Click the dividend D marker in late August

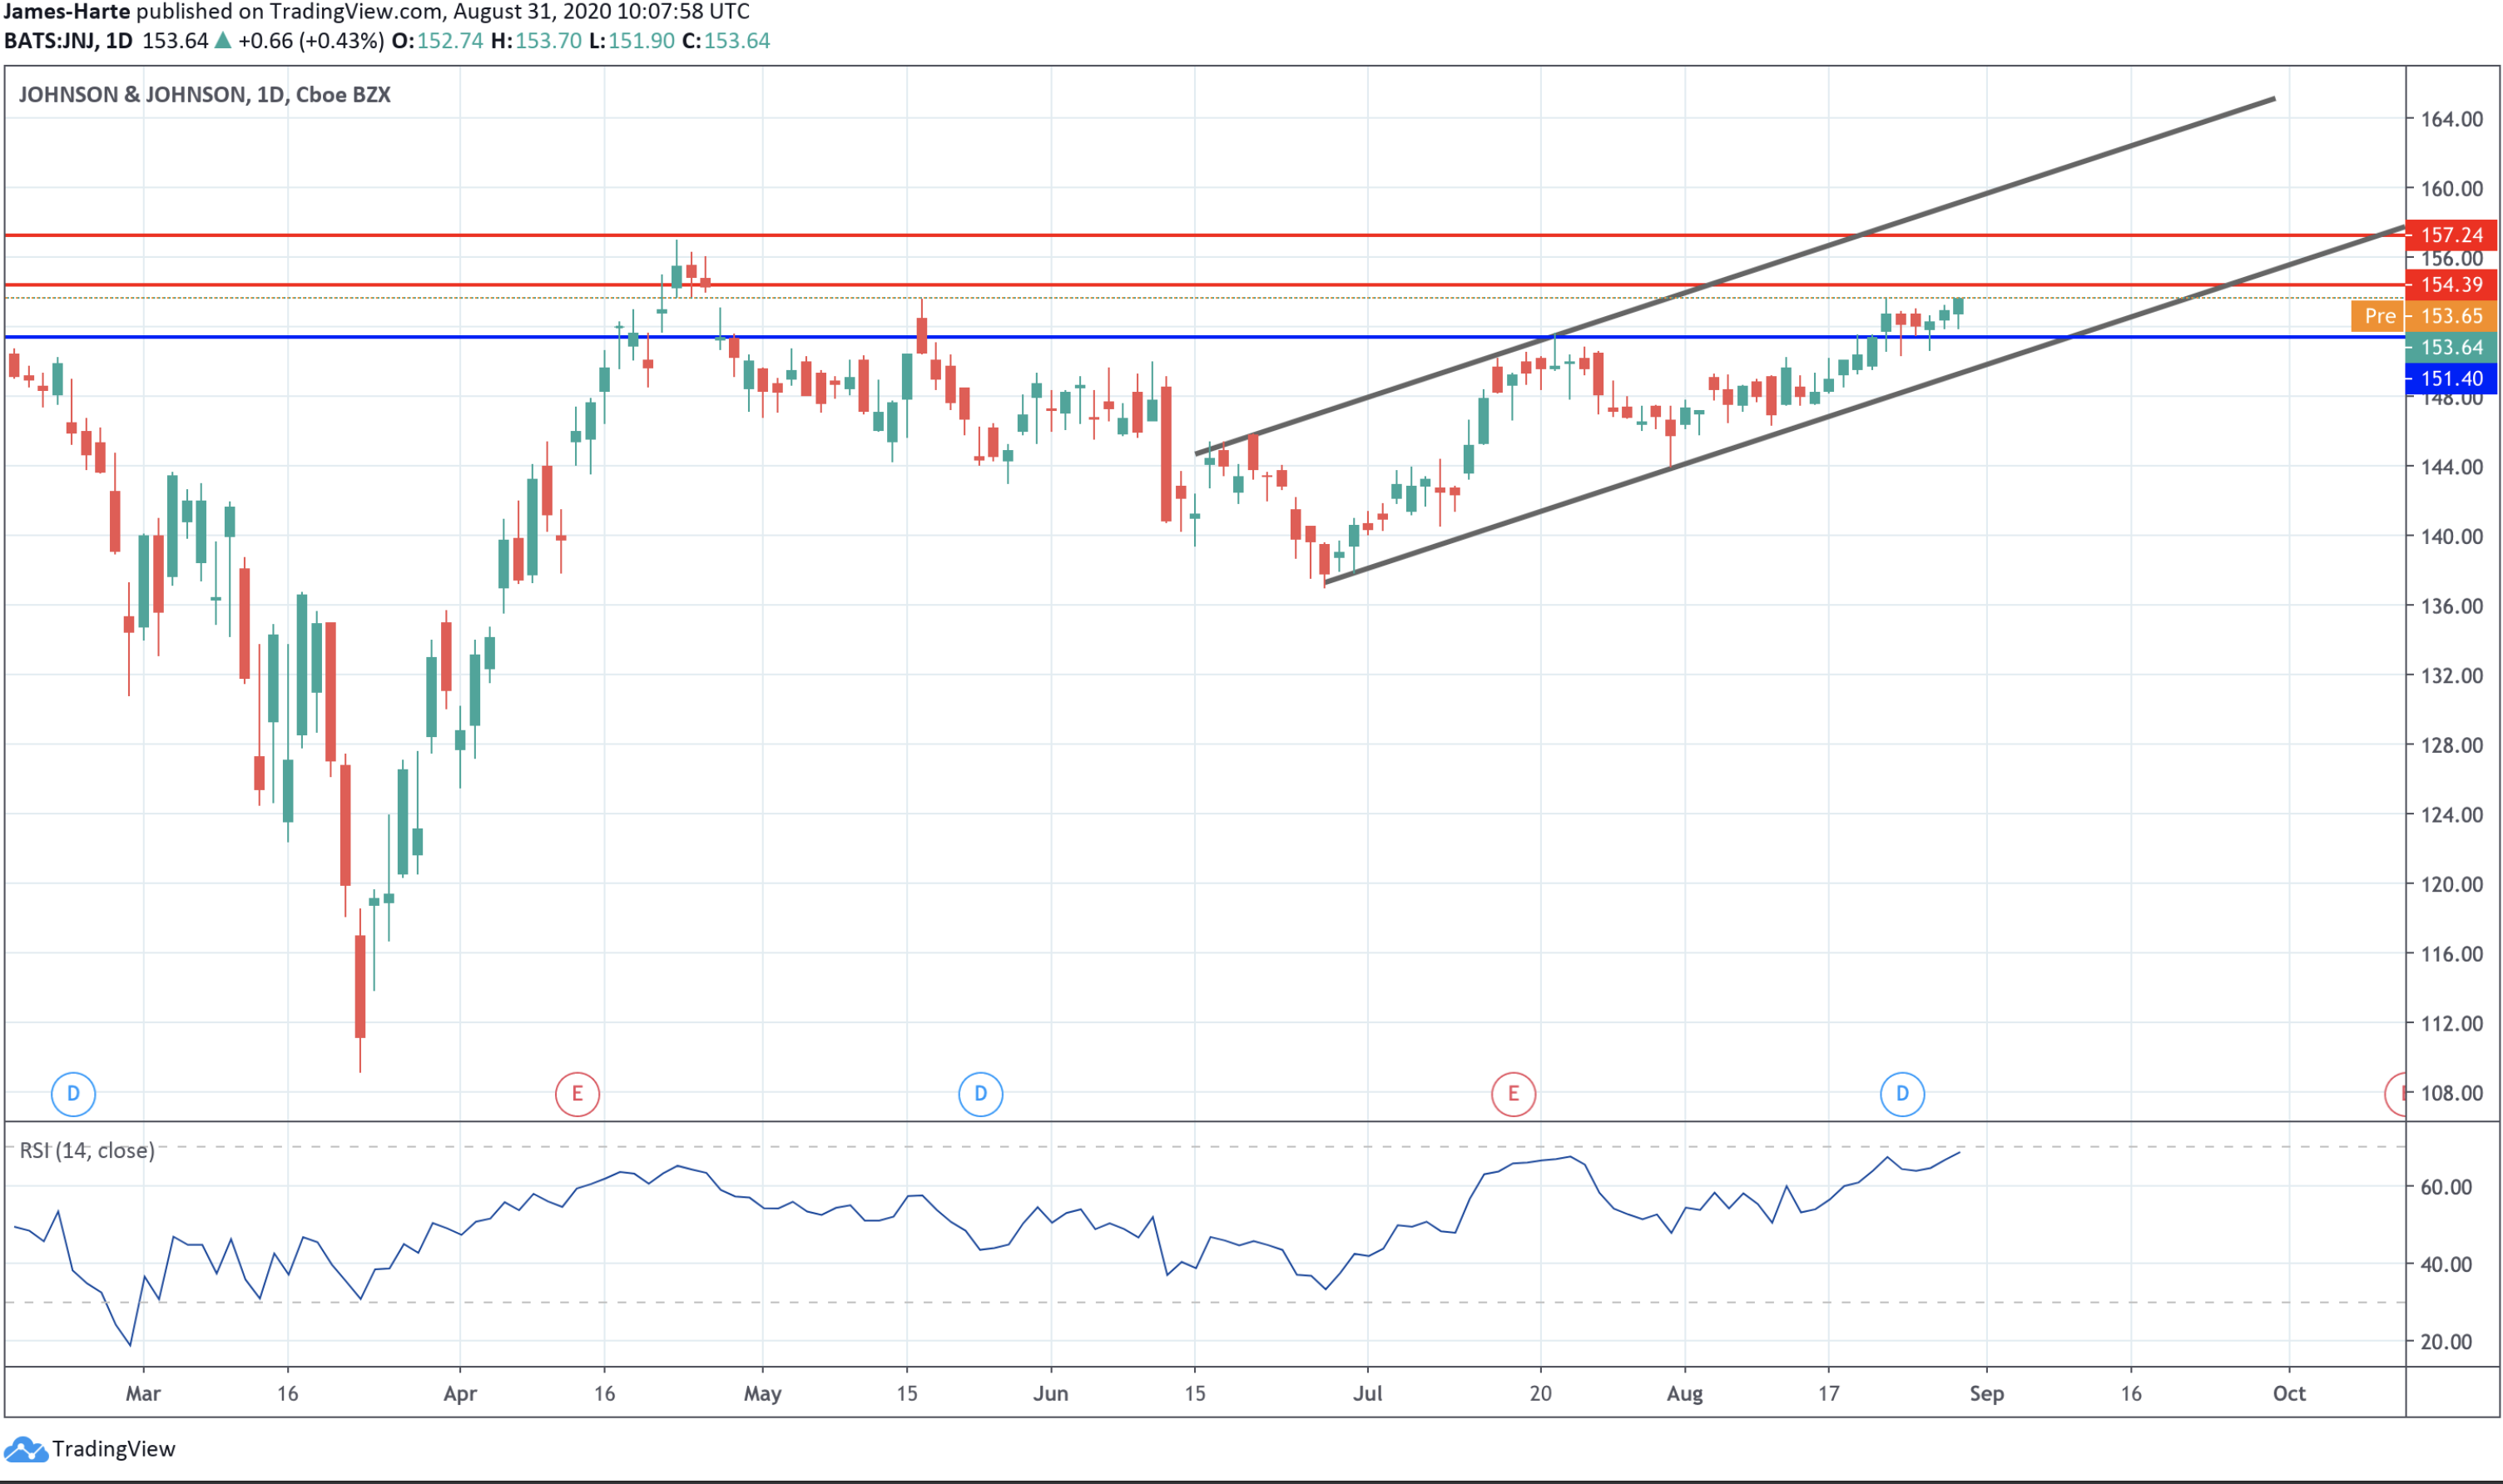tap(1902, 1093)
